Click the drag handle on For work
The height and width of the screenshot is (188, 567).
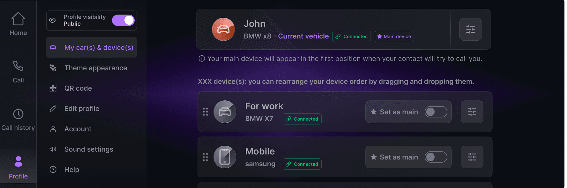[206, 112]
